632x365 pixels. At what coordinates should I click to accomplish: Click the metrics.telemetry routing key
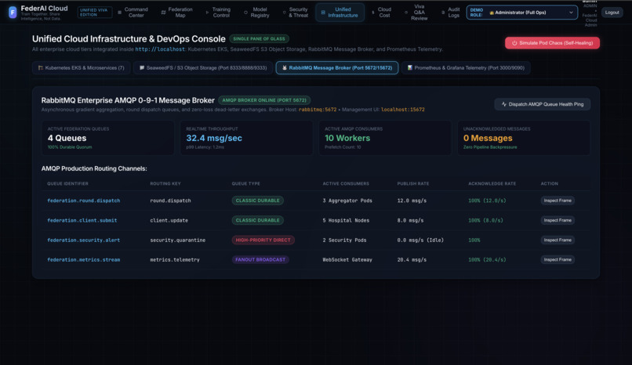point(175,259)
